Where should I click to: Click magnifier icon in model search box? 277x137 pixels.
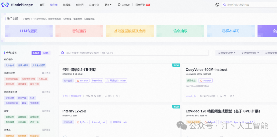pyautogui.click(x=63, y=53)
